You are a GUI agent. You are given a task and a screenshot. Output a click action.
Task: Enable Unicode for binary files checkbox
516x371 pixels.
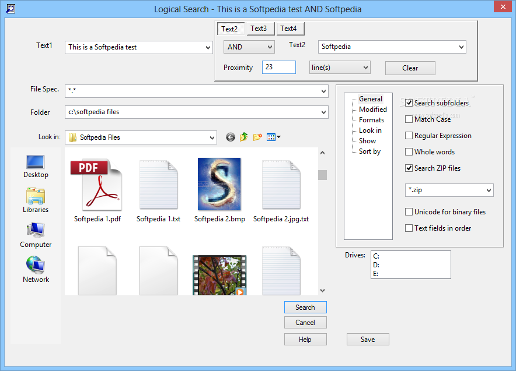coord(409,212)
